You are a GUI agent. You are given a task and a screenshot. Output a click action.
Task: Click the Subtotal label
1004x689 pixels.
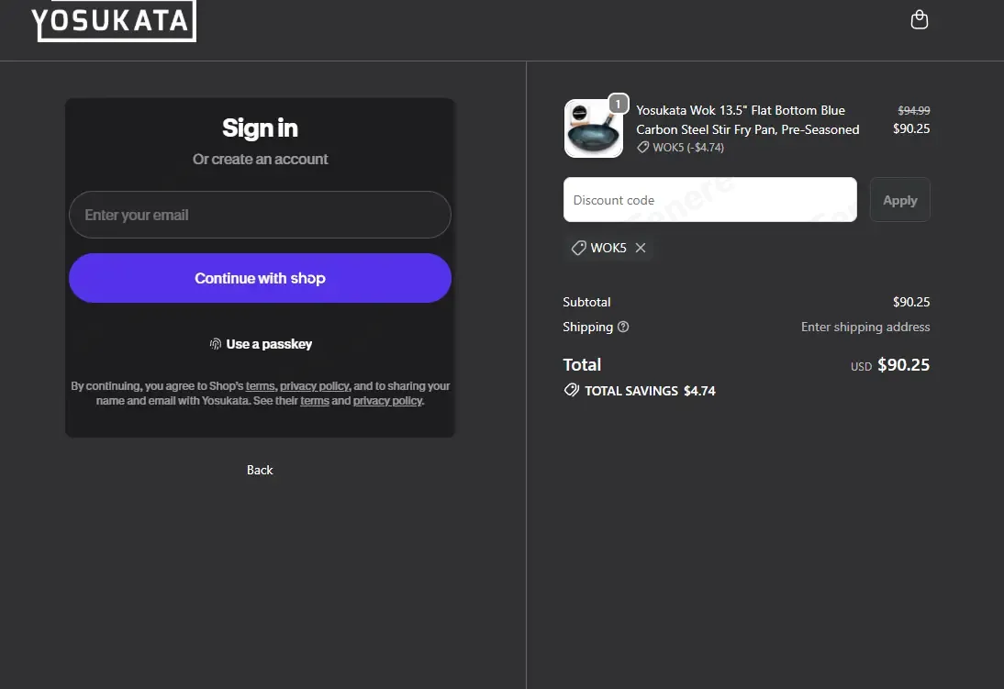click(586, 302)
